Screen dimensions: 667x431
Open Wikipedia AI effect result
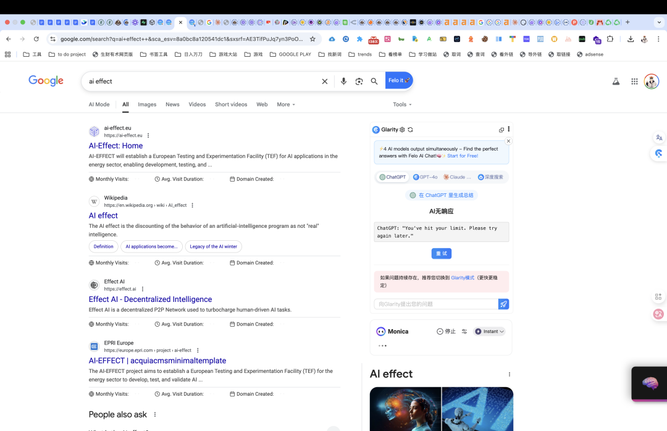tap(103, 215)
